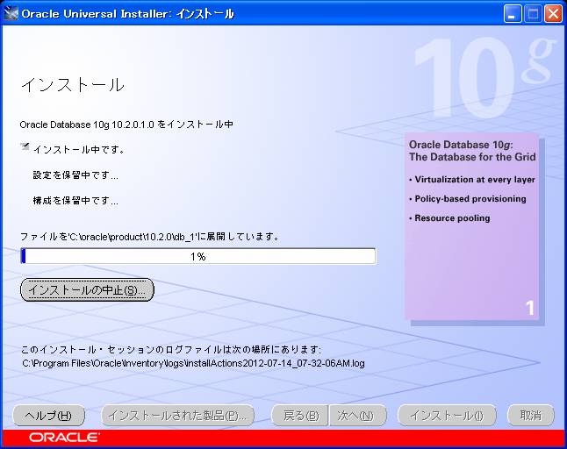Click the text Oracle Database 10g 10.2.0.1.0 をインストール中
Viewport: 567px width, 449px height.
(x=126, y=125)
